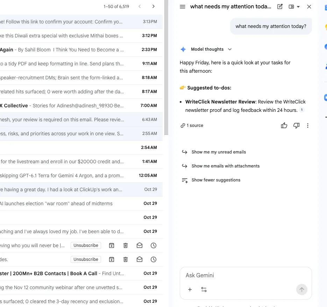
Task: Open the 3:13 PM confirm account email
Action: [x=81, y=22]
